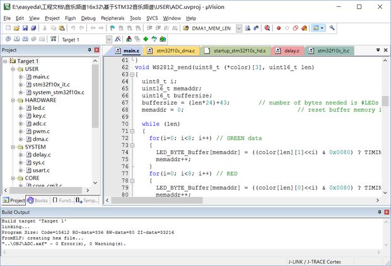Screen dimensions: 391x266
Task: Create a new file with the New icon
Action: pos(8,28)
